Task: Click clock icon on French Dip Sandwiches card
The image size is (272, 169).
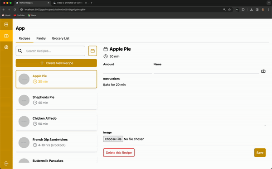Action: click(35, 145)
